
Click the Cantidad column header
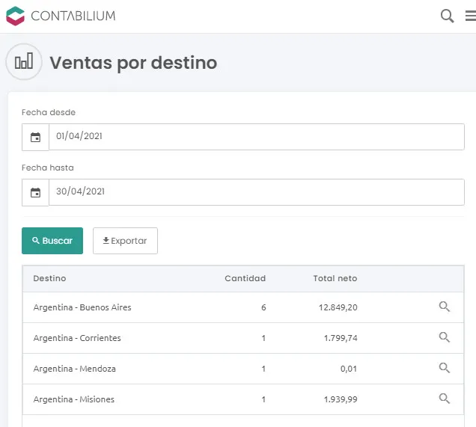pyautogui.click(x=245, y=278)
